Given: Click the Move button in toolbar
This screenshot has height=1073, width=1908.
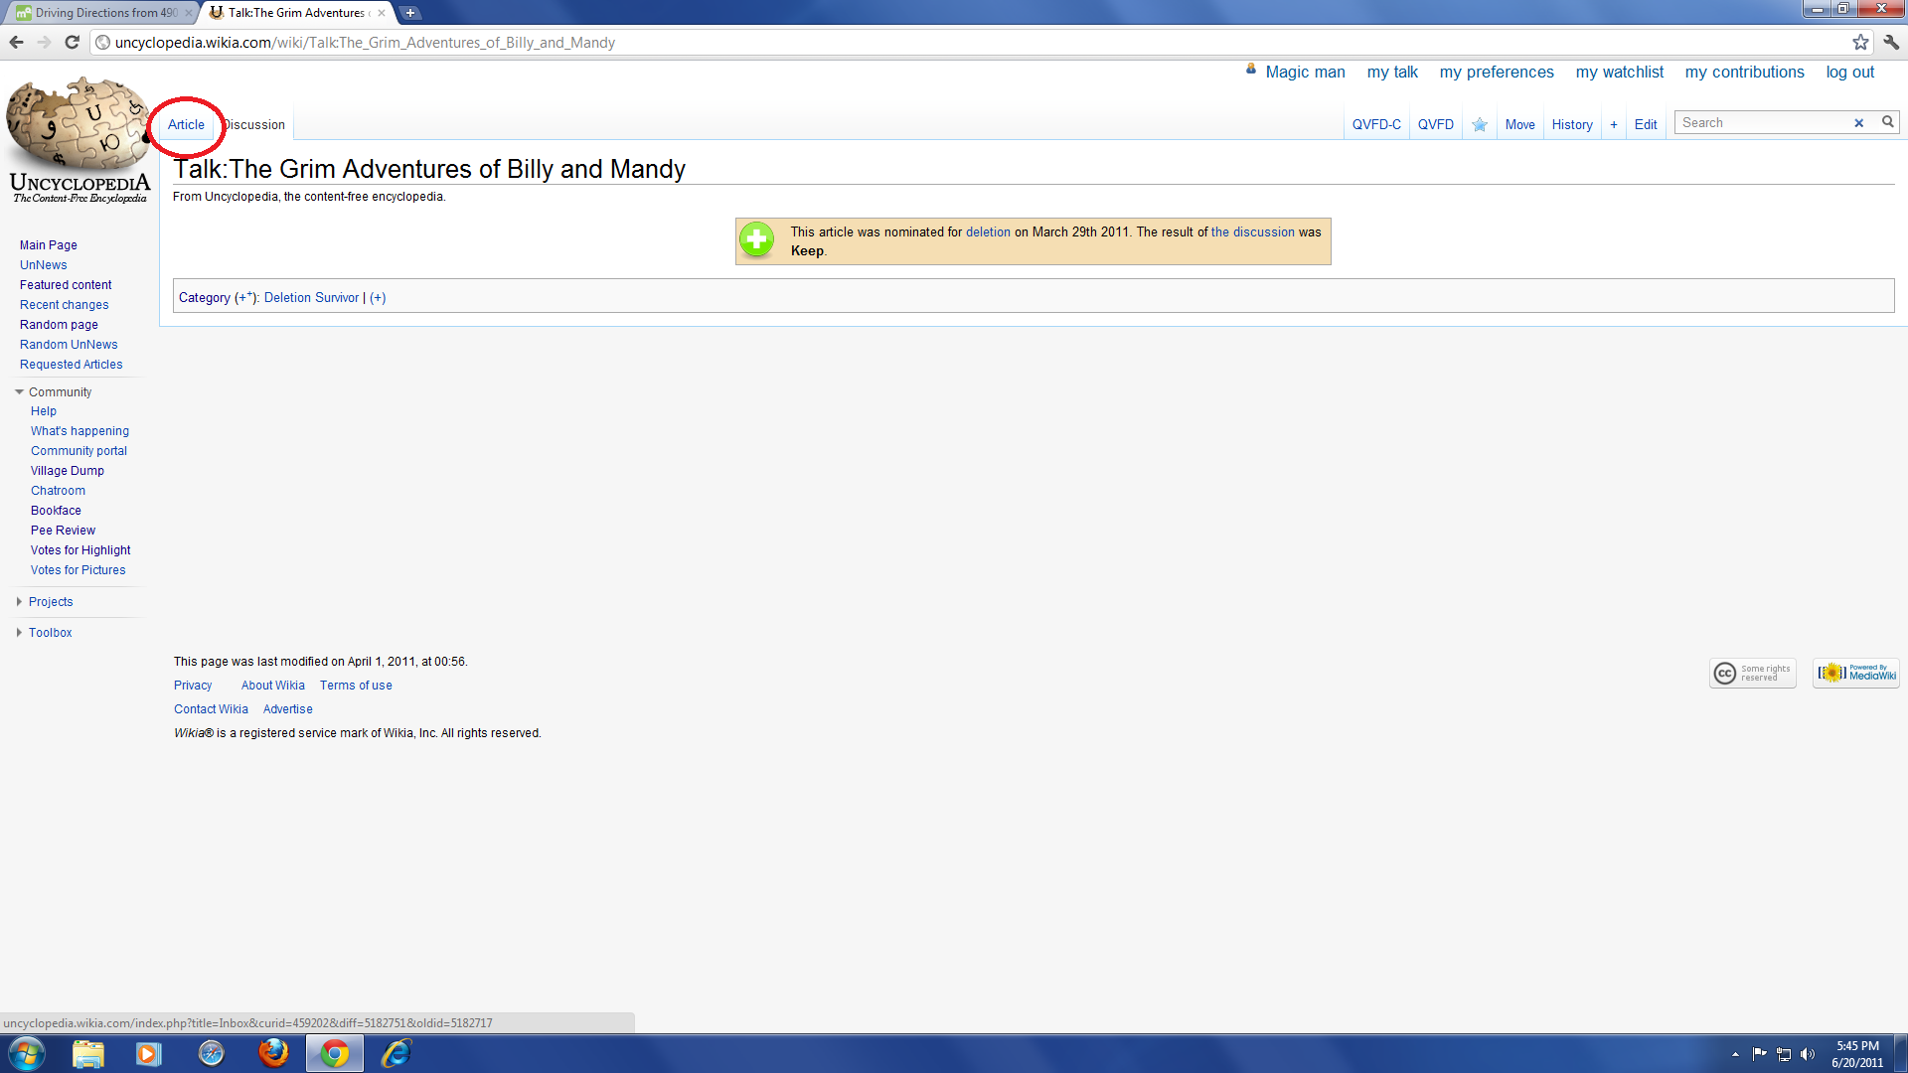Looking at the screenshot, I should [1518, 123].
